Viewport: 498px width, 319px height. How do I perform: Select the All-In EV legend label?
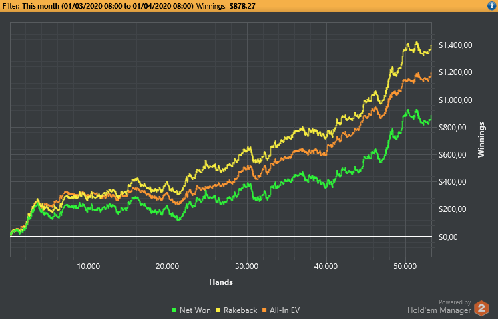[284, 310]
